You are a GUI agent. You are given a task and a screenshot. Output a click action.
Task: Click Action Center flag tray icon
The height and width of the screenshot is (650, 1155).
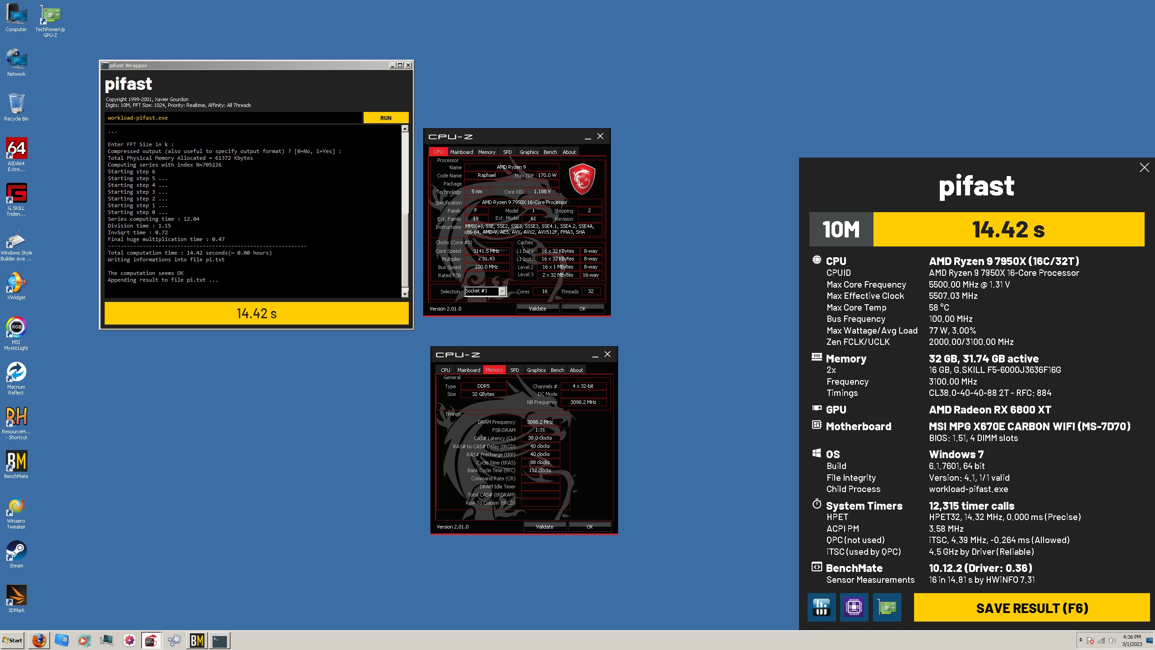1090,641
